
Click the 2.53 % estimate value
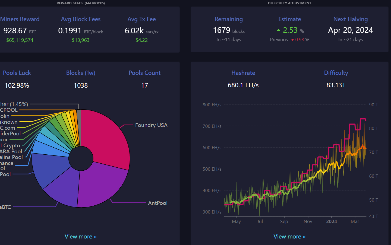[x=293, y=30]
